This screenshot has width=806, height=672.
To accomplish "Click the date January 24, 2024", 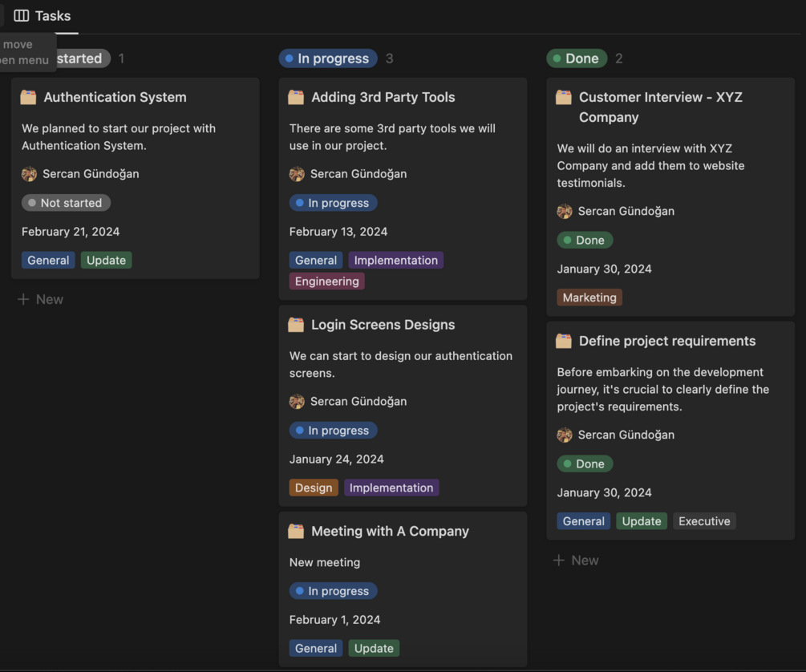I will click(x=336, y=459).
